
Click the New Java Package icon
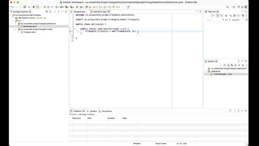(x=77, y=7)
